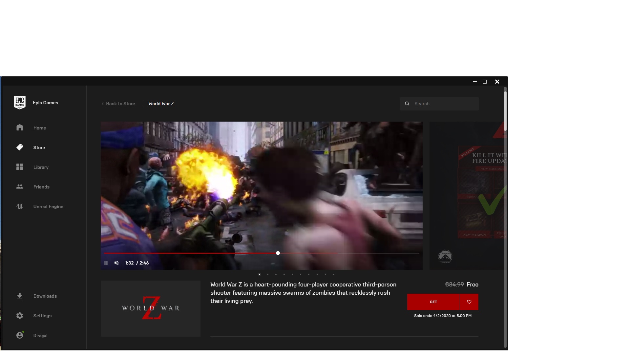Select the Downloads menu label
This screenshot has width=630, height=354.
(x=45, y=296)
